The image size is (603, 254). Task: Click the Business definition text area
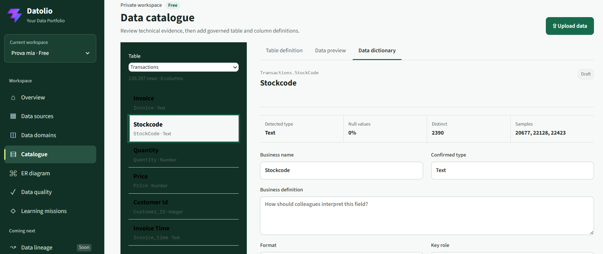427,216
